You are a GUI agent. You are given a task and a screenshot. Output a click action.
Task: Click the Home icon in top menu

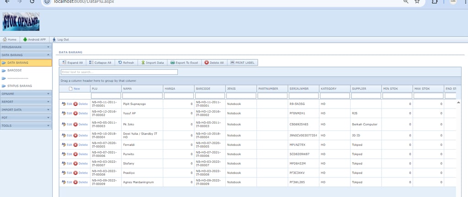coord(5,40)
